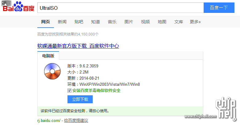Open the 文库 tab
Viewport: 240px width, 125px height.
[x=179, y=22]
